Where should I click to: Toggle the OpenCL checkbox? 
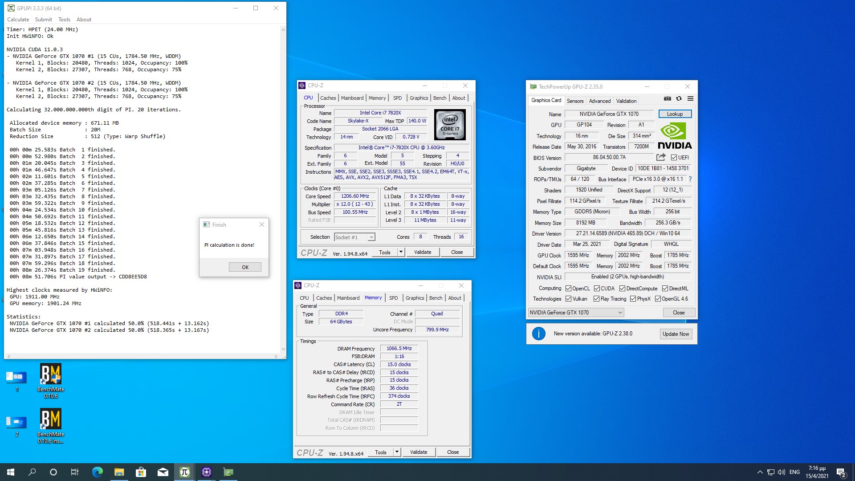pyautogui.click(x=568, y=289)
